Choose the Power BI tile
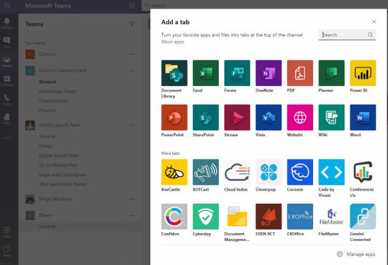Viewport: 388px width, 265px height. click(363, 73)
